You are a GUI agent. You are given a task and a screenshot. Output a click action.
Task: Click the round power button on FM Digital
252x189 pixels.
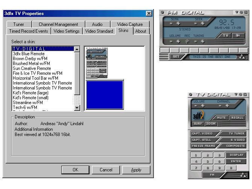click(x=162, y=12)
